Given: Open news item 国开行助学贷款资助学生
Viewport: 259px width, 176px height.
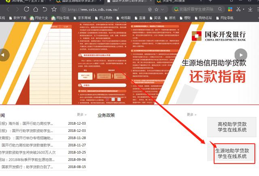Looking at the screenshot, I should (26, 131).
